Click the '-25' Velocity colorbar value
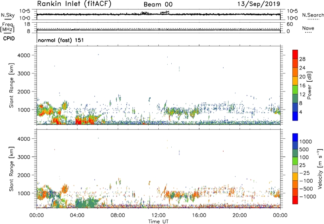The image size is (324, 224). point(305,173)
